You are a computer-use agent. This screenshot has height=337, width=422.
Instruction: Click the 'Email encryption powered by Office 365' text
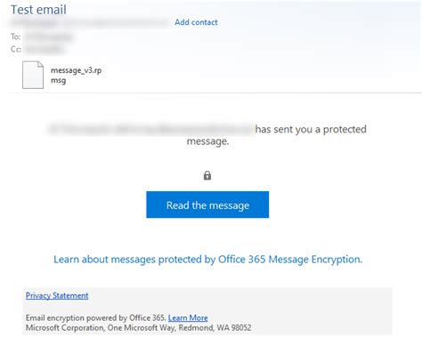point(95,317)
